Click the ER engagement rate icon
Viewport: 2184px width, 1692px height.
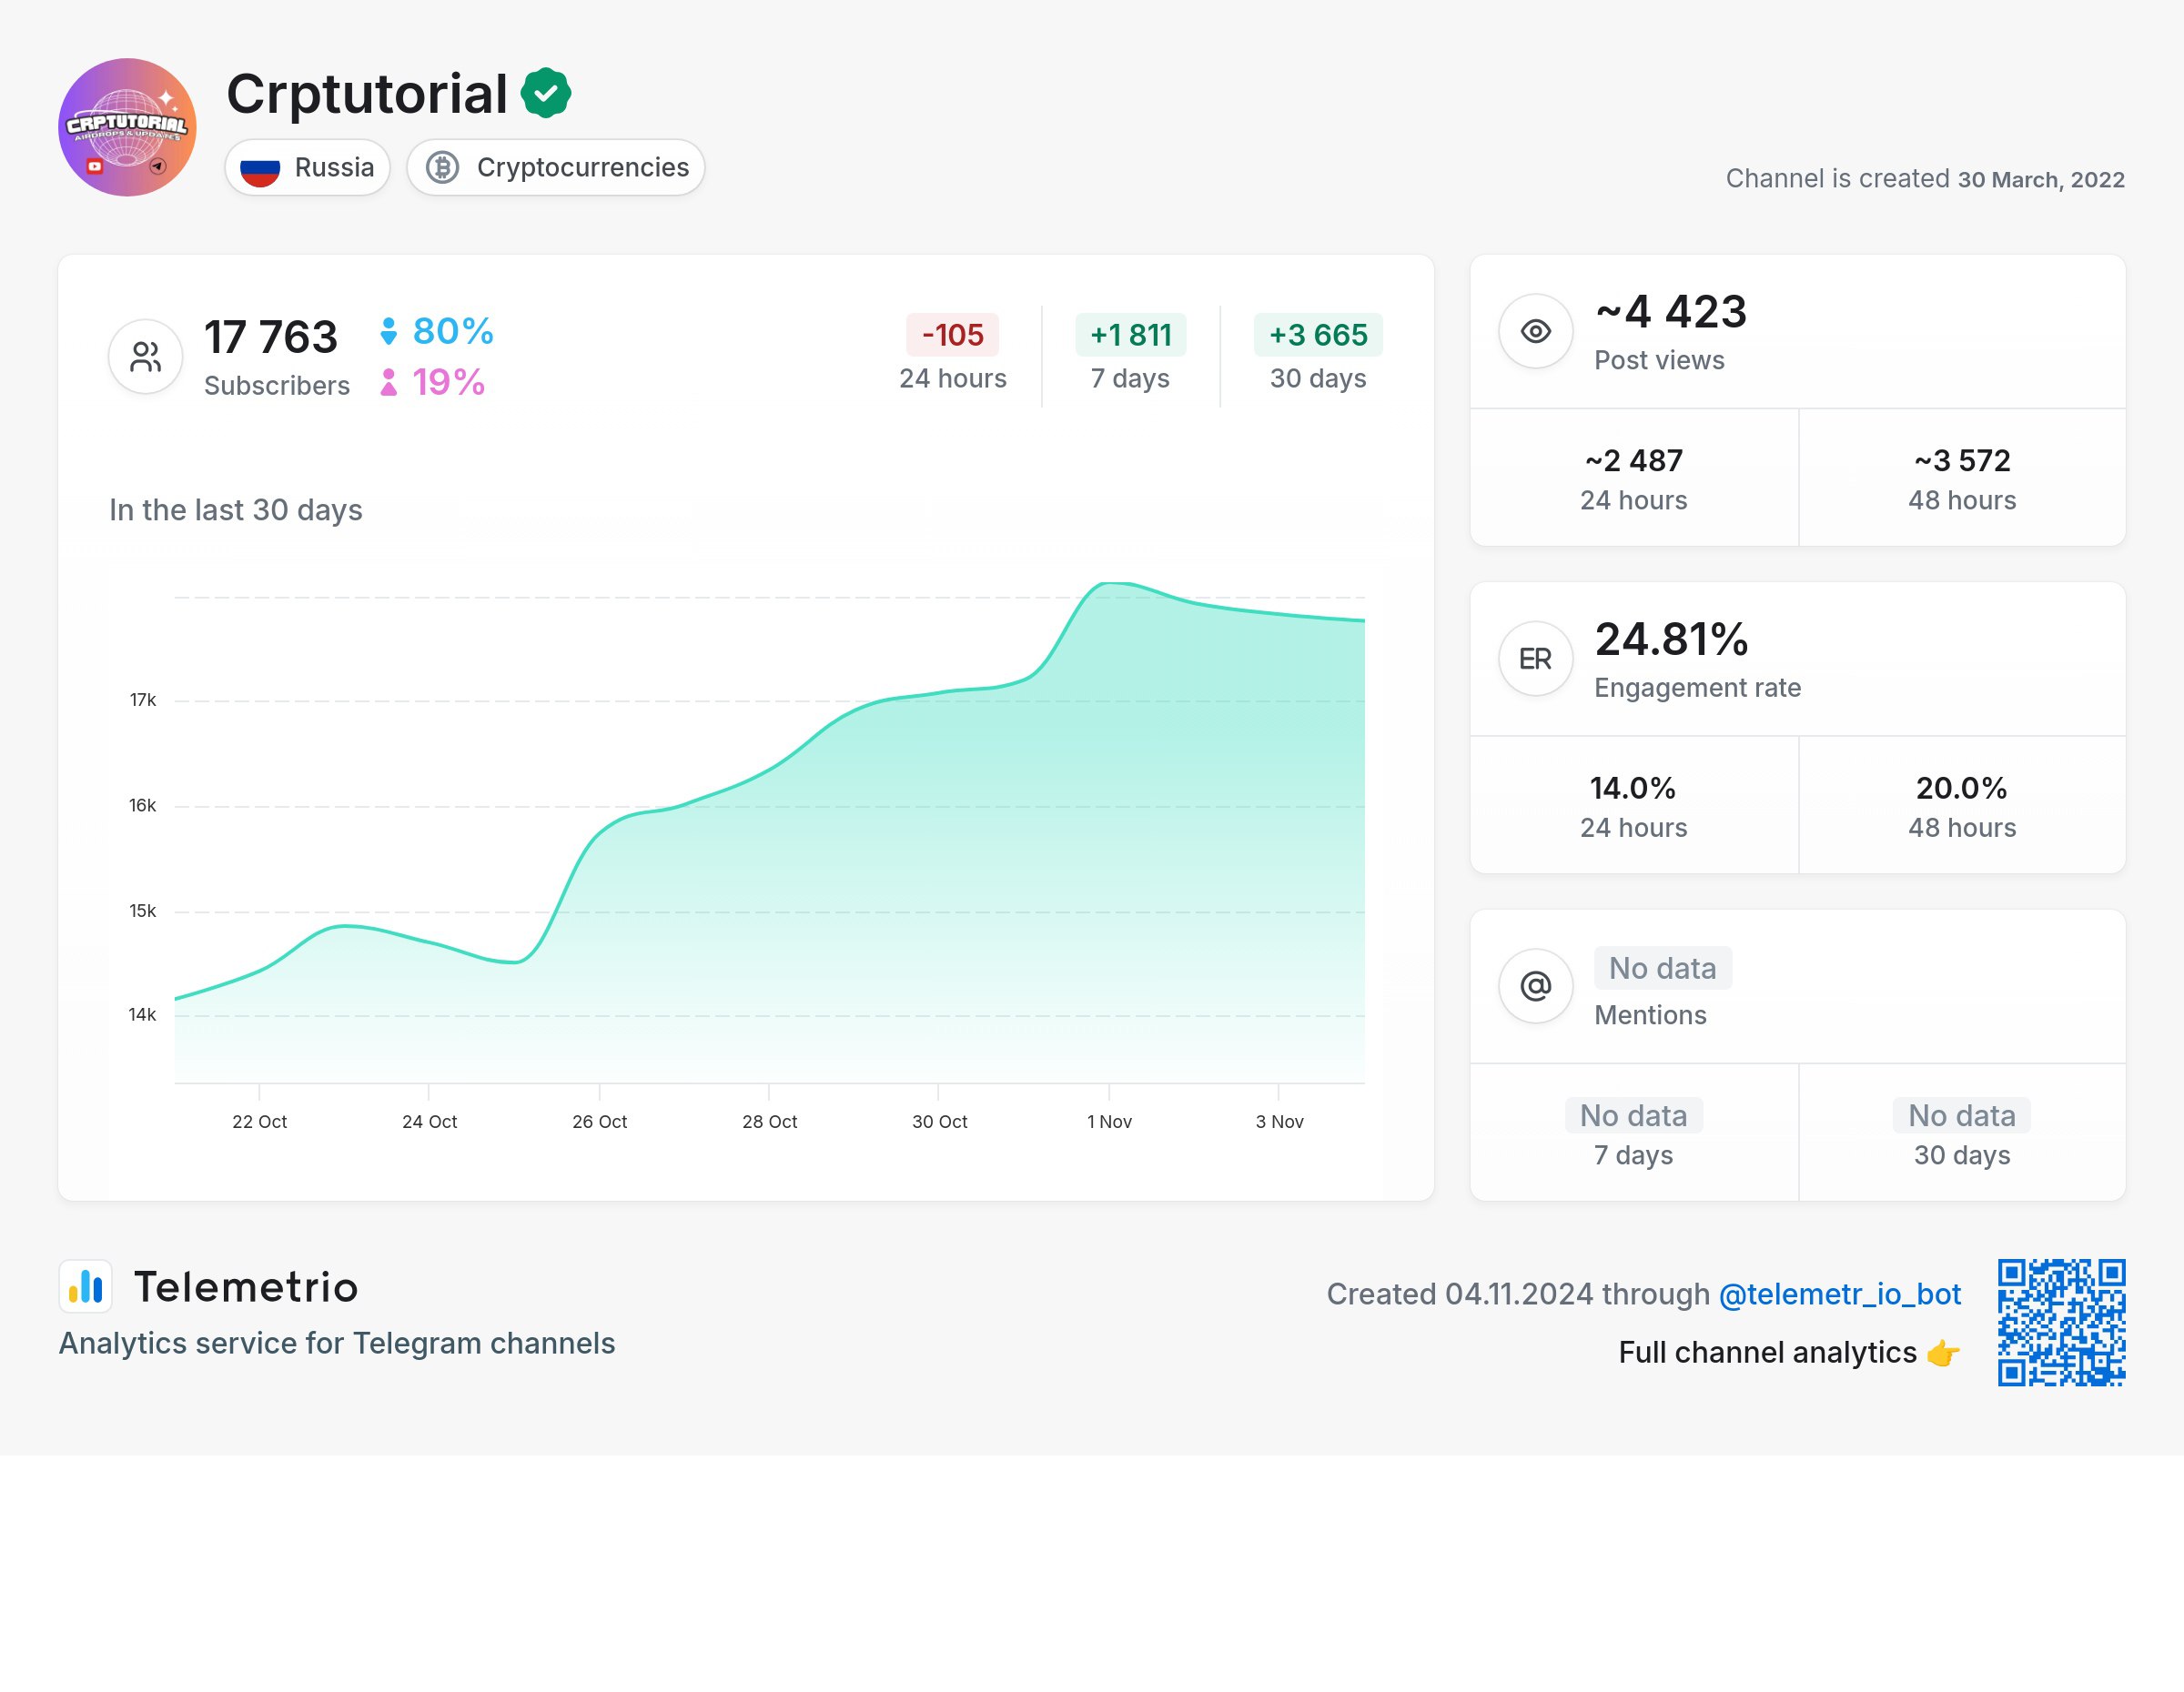pos(1536,659)
